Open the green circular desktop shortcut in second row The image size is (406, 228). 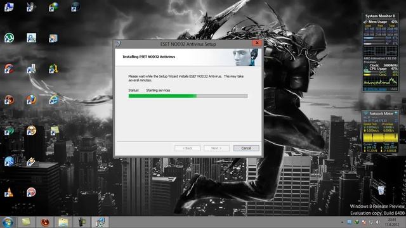pyautogui.click(x=9, y=38)
